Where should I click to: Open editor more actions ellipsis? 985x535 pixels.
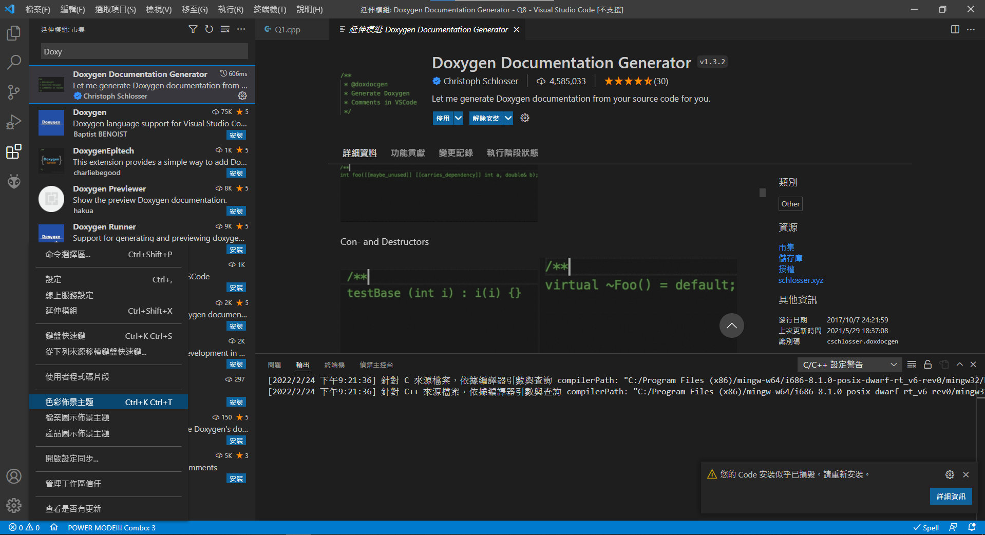pos(971,29)
